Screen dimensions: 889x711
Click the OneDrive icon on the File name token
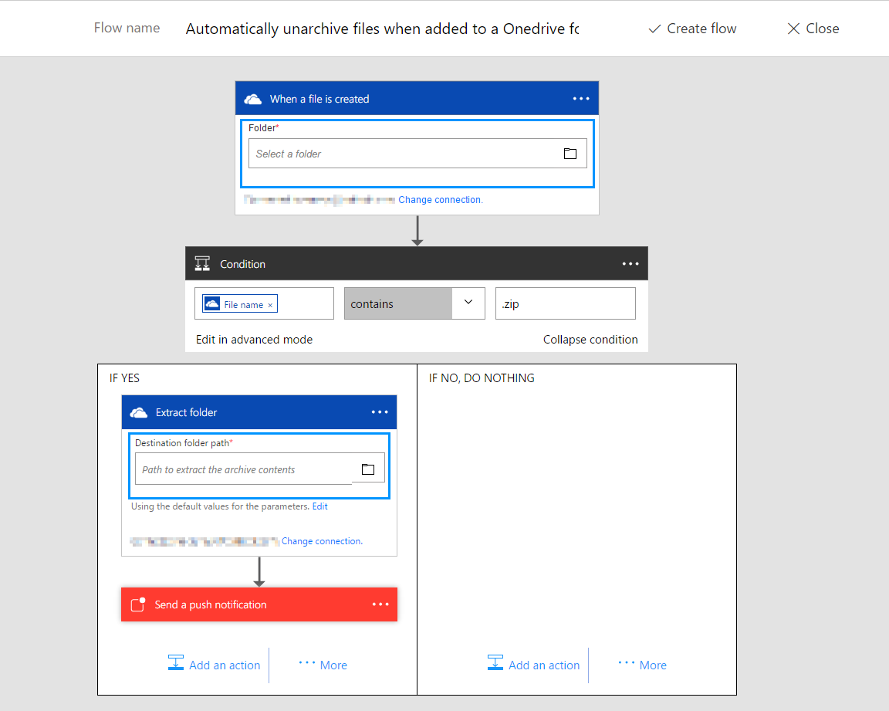(211, 303)
